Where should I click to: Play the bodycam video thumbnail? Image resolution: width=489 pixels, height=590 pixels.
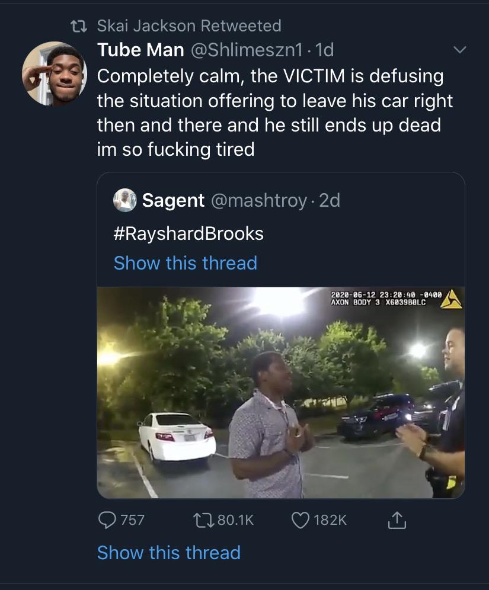pyautogui.click(x=281, y=392)
